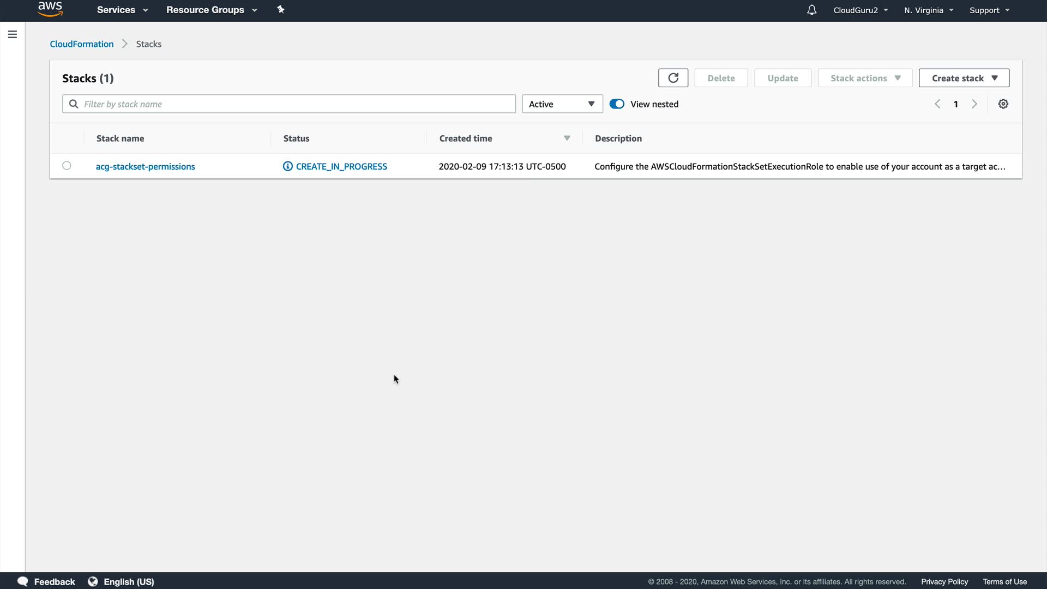Sort by the Created time column arrow
This screenshot has width=1047, height=589.
[567, 139]
